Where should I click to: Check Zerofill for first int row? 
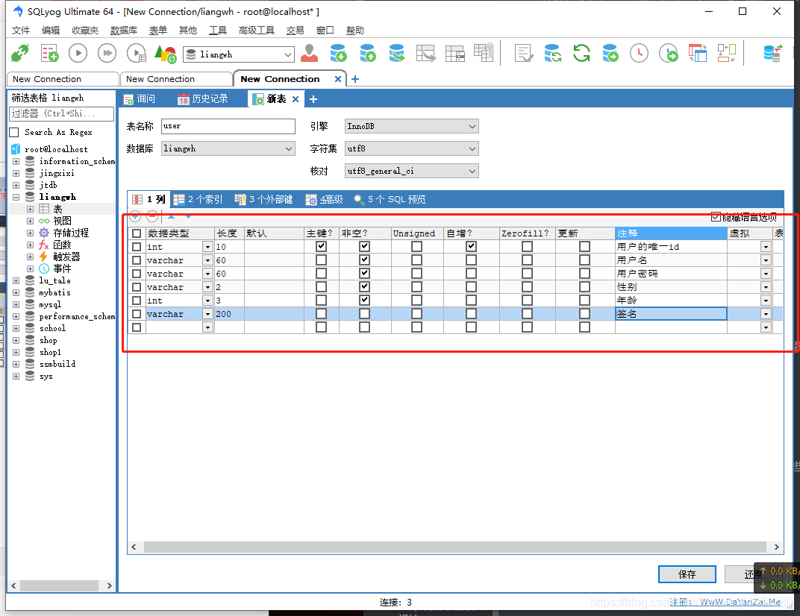click(527, 246)
